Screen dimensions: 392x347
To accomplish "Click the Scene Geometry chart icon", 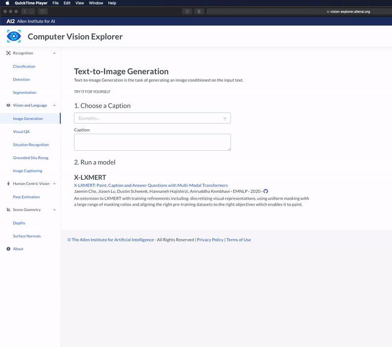I will (8, 209).
